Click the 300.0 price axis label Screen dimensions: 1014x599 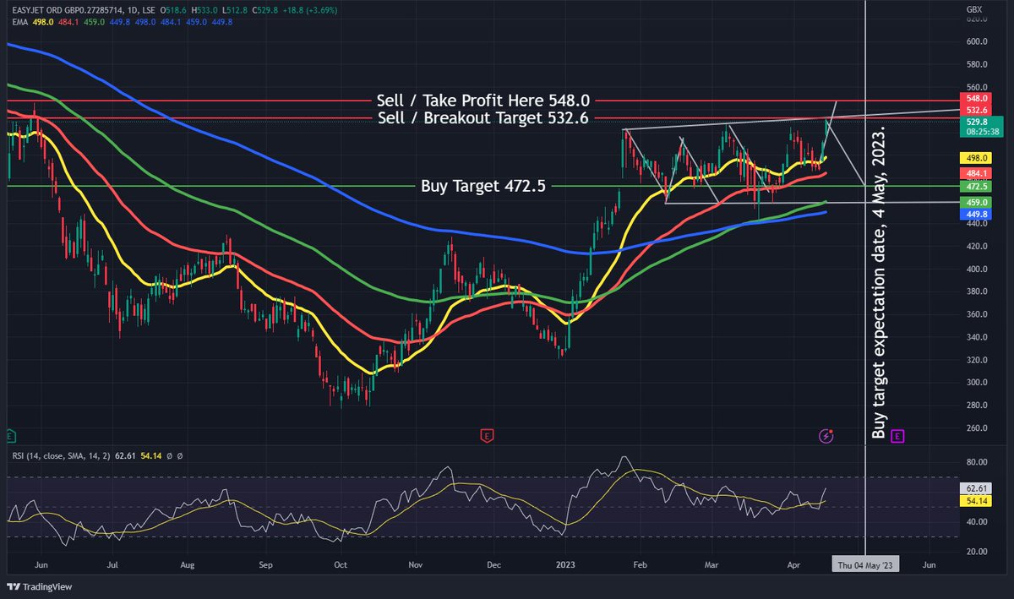977,383
